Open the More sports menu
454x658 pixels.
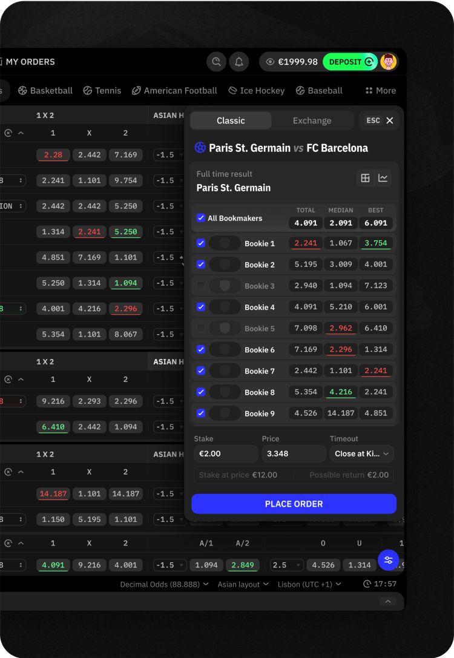point(380,91)
